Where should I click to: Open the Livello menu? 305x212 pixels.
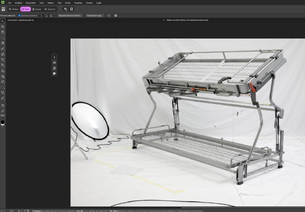point(68,3)
